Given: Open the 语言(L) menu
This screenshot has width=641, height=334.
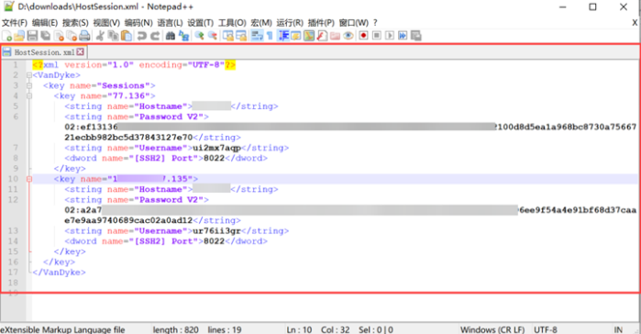Looking at the screenshot, I should click(x=170, y=23).
